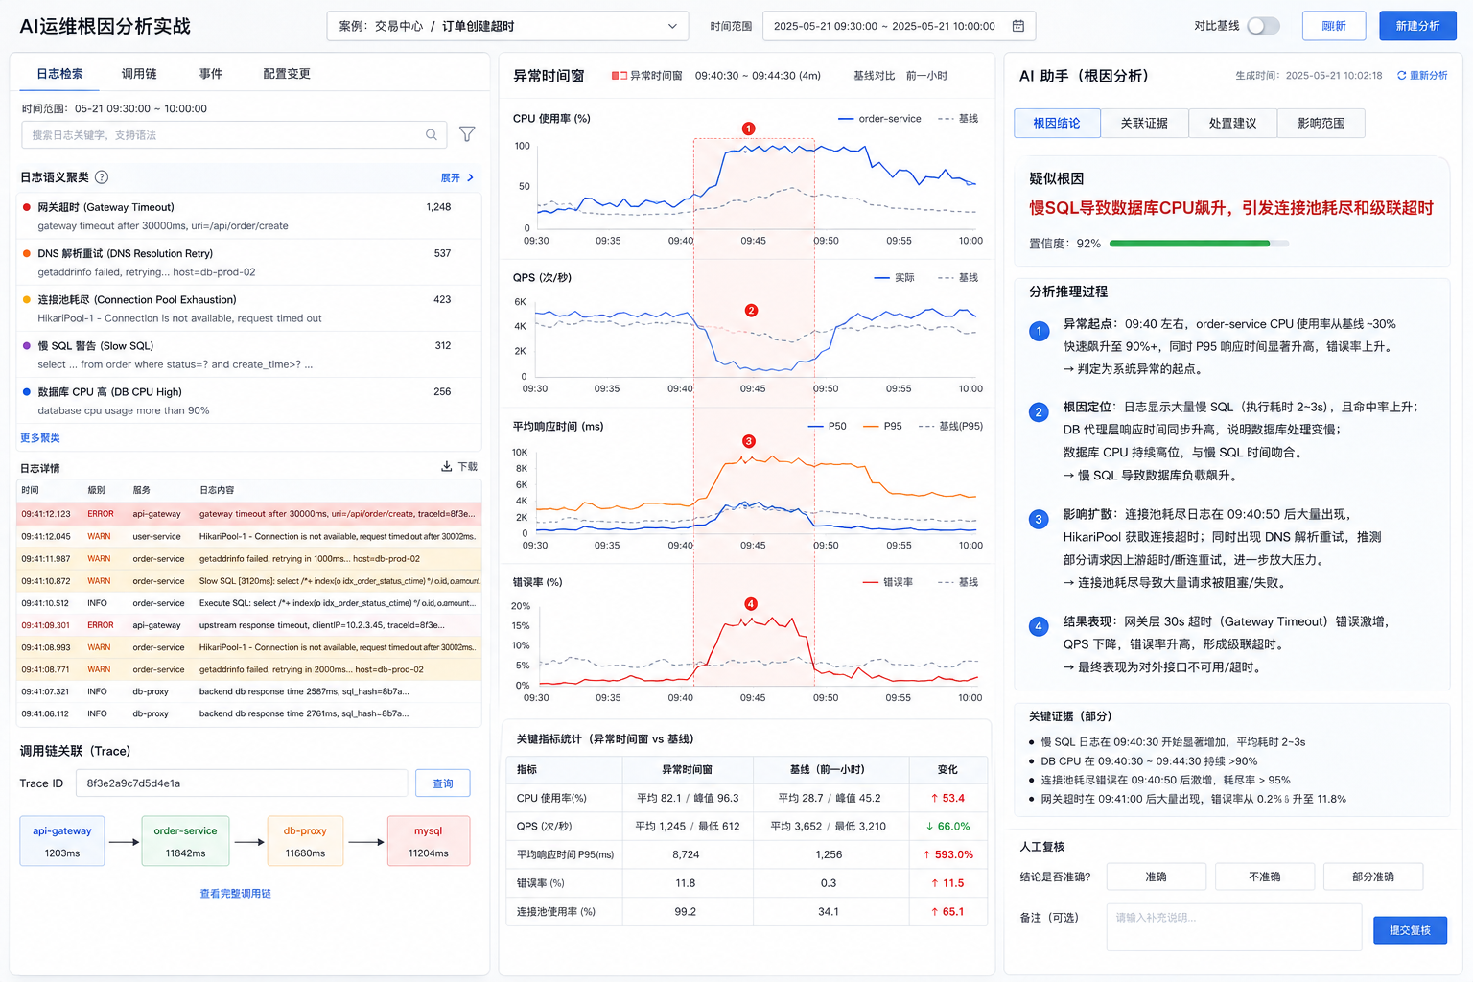Click the search magnifier icon in log search
1473x982 pixels.
pyautogui.click(x=432, y=135)
